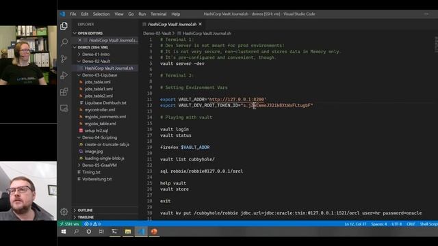Open Liquibase Drehbuch.txt file

(x=105, y=103)
